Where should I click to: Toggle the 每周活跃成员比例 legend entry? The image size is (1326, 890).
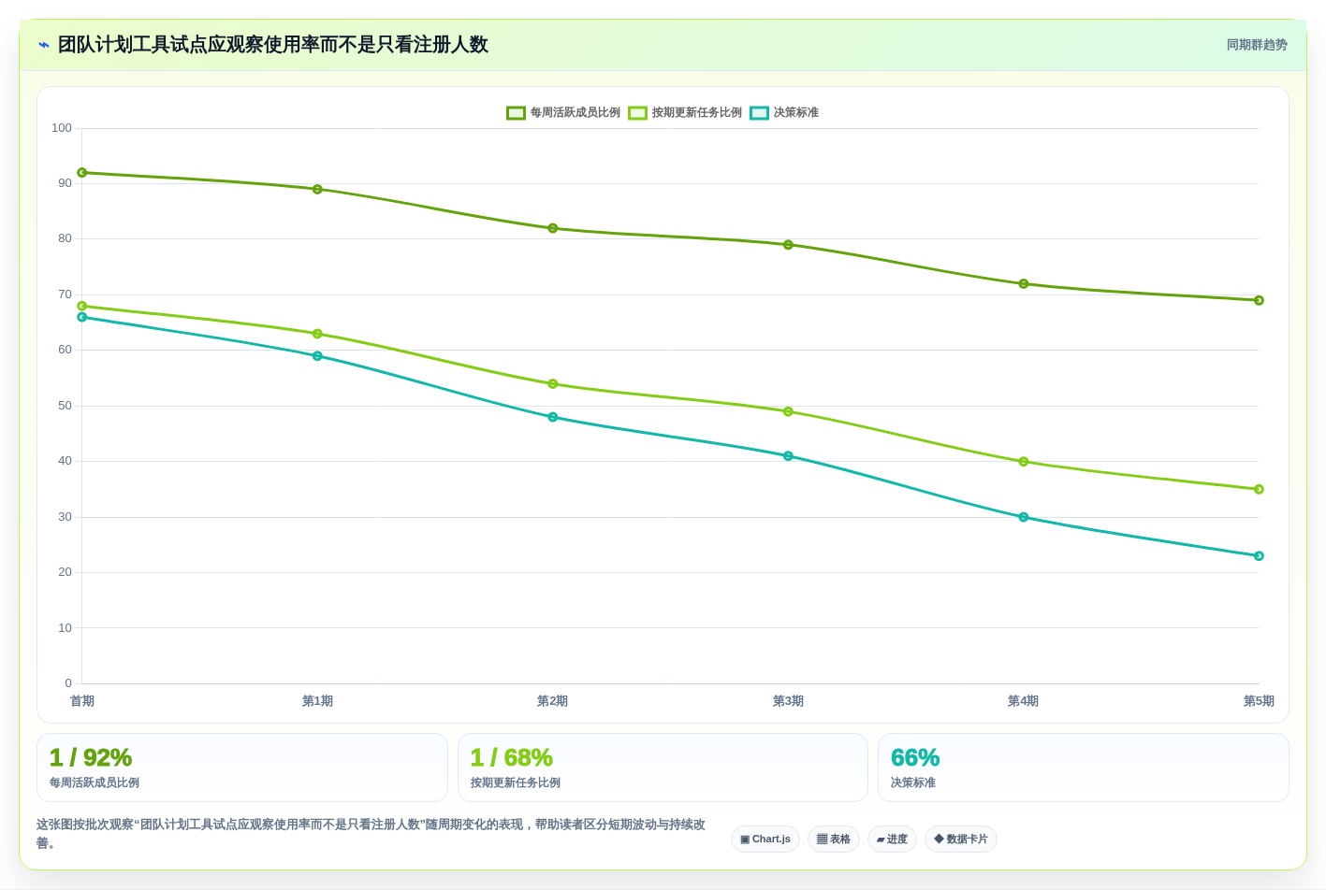pyautogui.click(x=563, y=112)
